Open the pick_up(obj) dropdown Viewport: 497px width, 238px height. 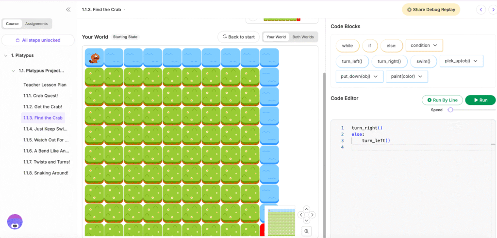tap(461, 61)
